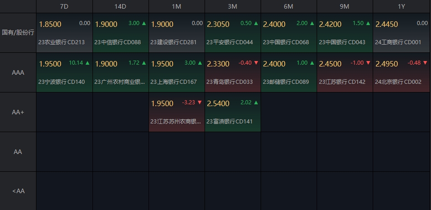The height and width of the screenshot is (210, 431).
Task: Click the -3.23 change value
Action: (188, 102)
